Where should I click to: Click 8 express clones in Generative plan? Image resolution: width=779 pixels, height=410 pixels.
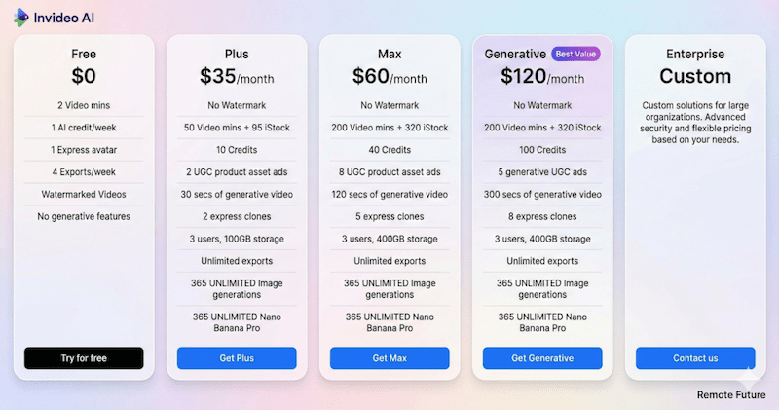tap(542, 216)
